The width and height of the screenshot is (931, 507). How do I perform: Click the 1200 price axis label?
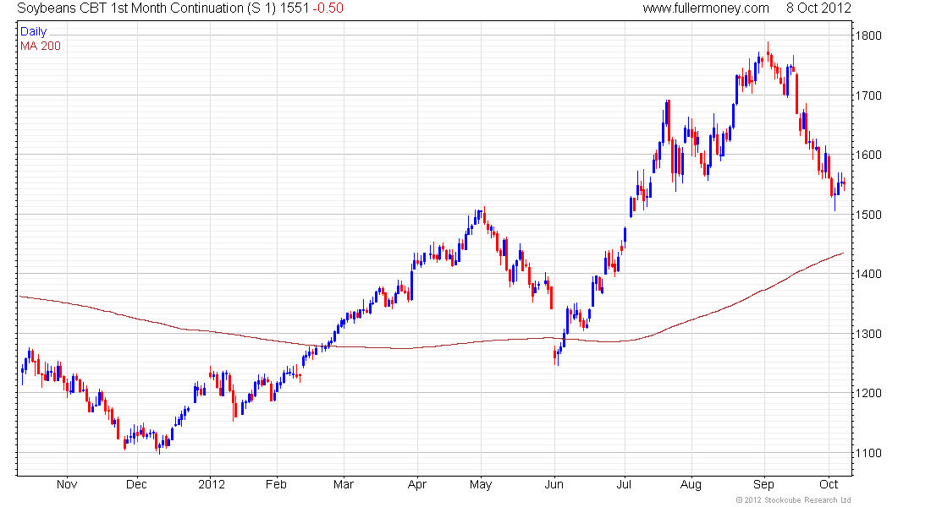868,393
